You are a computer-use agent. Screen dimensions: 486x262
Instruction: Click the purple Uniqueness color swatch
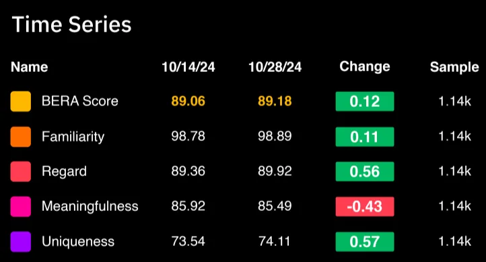click(x=20, y=242)
